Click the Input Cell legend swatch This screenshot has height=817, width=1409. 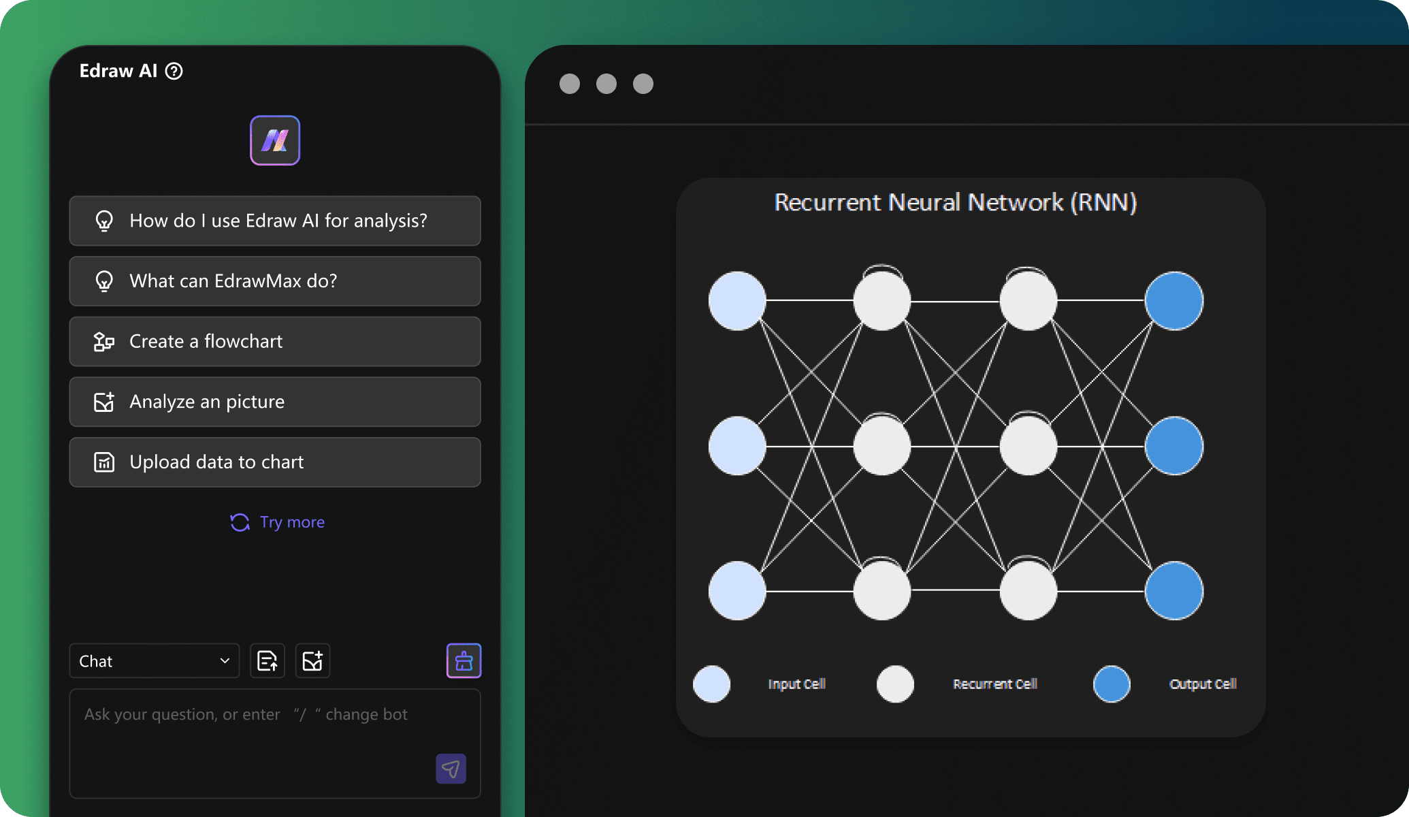tap(711, 684)
